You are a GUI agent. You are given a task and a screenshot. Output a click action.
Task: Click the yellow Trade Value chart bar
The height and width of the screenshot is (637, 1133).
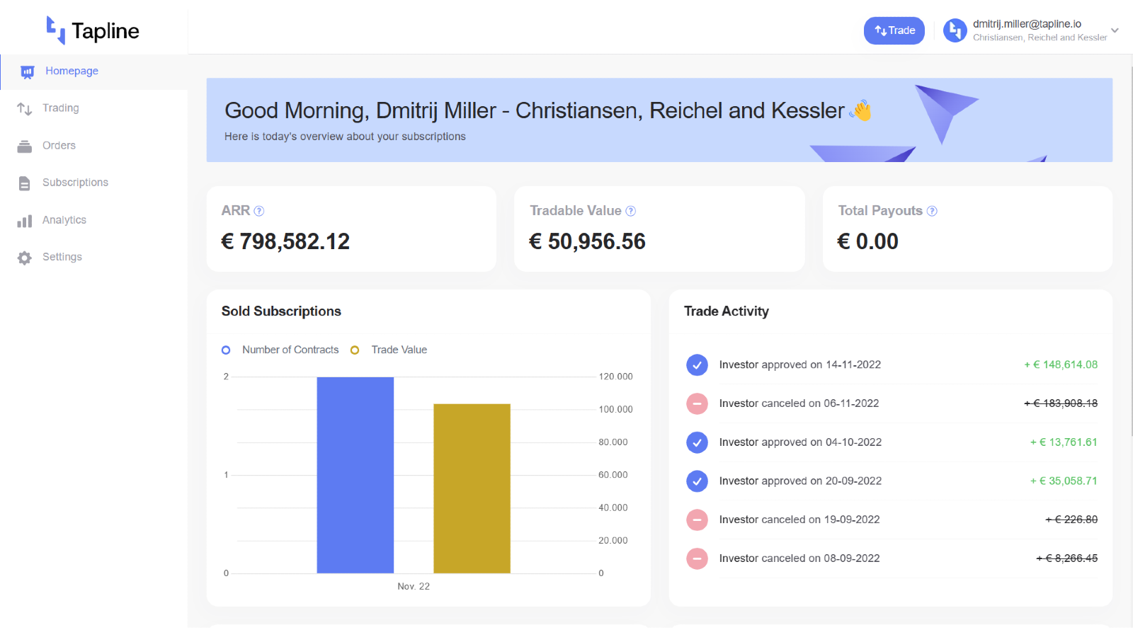click(x=472, y=488)
